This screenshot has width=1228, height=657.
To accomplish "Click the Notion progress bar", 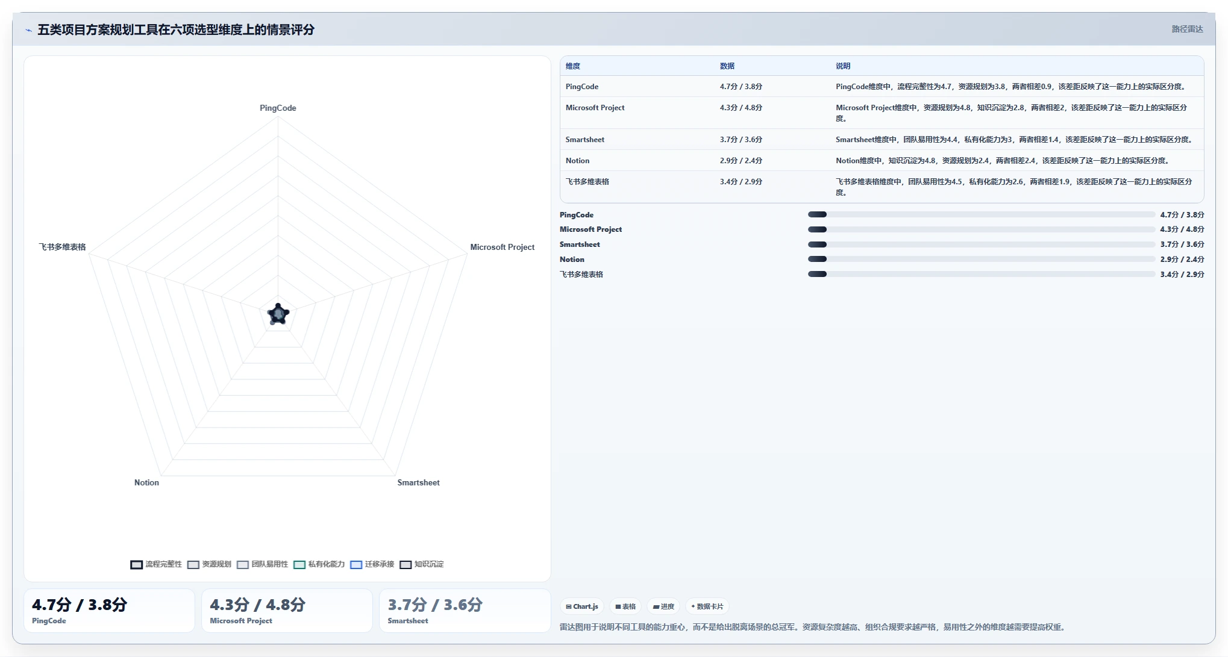I will pyautogui.click(x=981, y=259).
